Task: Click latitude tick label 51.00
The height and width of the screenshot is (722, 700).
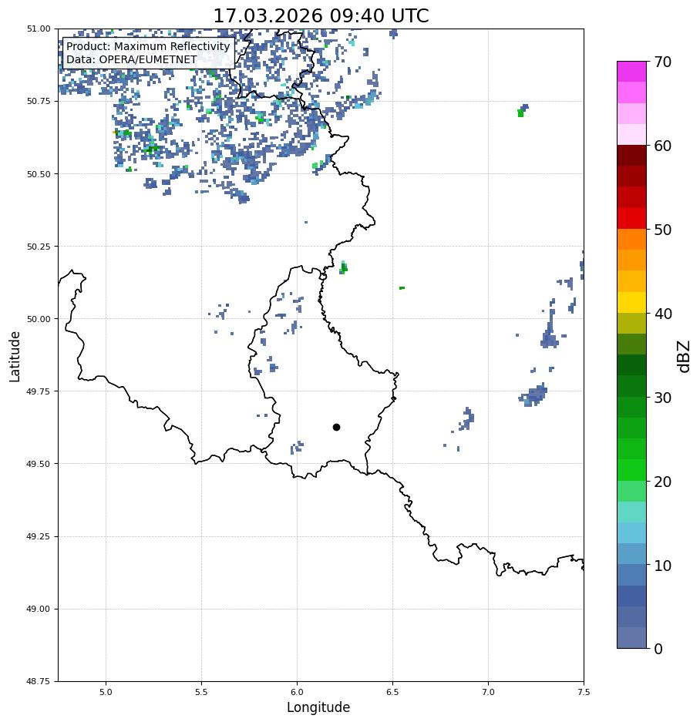Action: point(39,29)
